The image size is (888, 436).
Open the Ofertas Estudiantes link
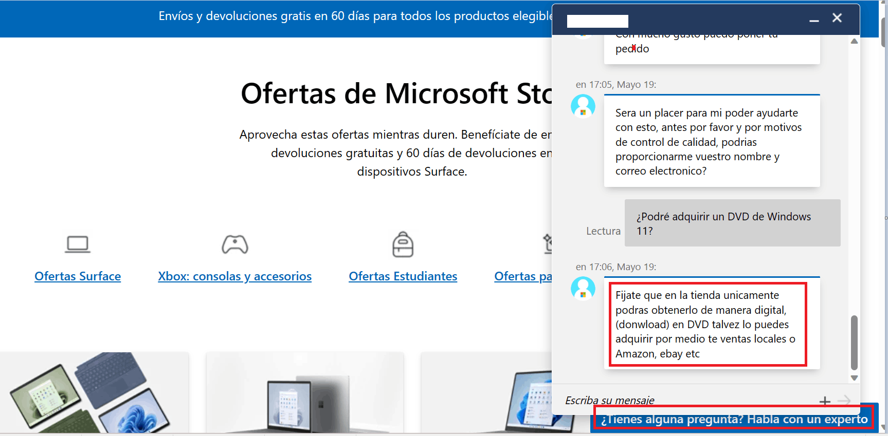point(403,276)
